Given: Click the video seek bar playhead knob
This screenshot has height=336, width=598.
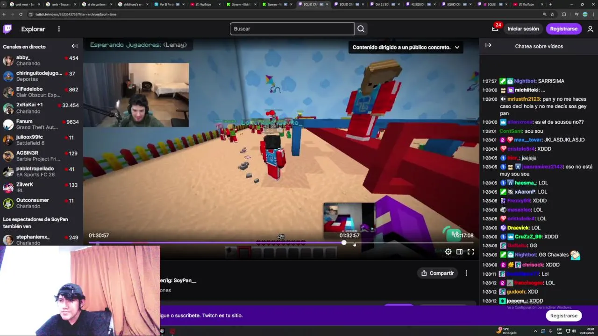Looking at the screenshot, I should click(344, 243).
